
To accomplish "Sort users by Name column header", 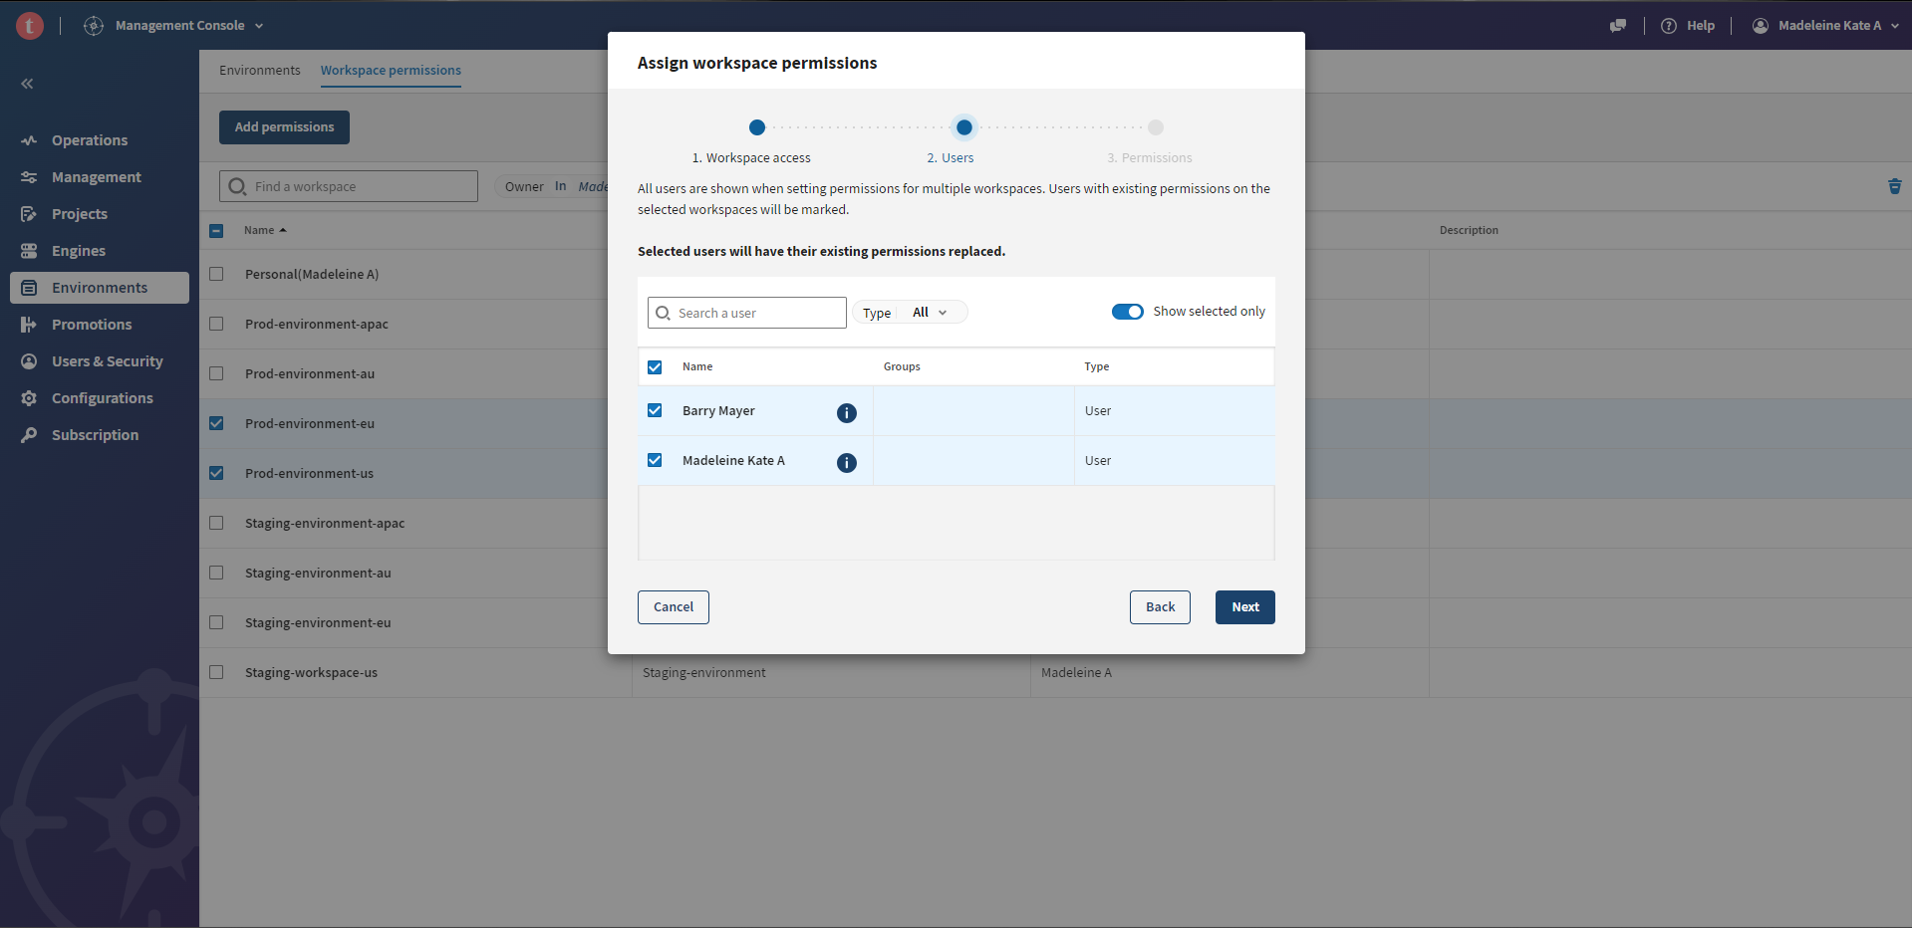I will click(697, 366).
